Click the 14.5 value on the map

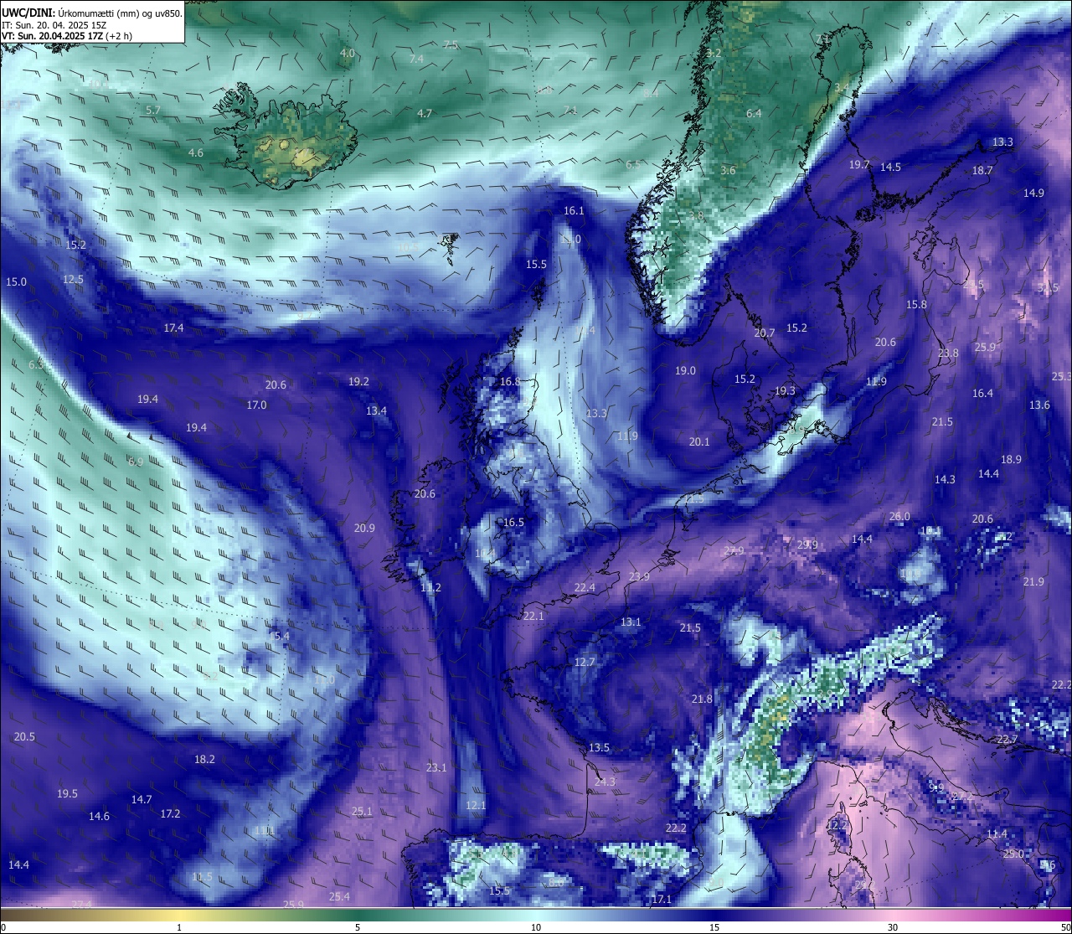point(890,168)
